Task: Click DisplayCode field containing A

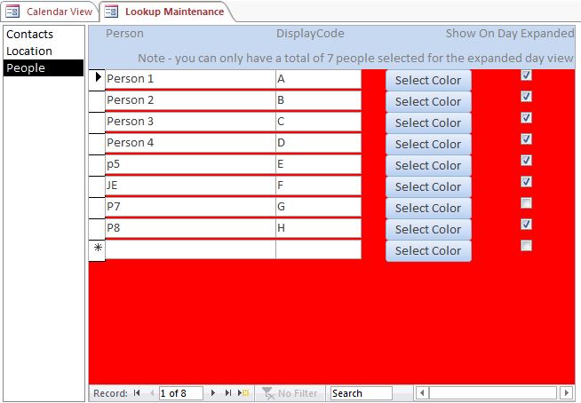Action: click(x=318, y=79)
